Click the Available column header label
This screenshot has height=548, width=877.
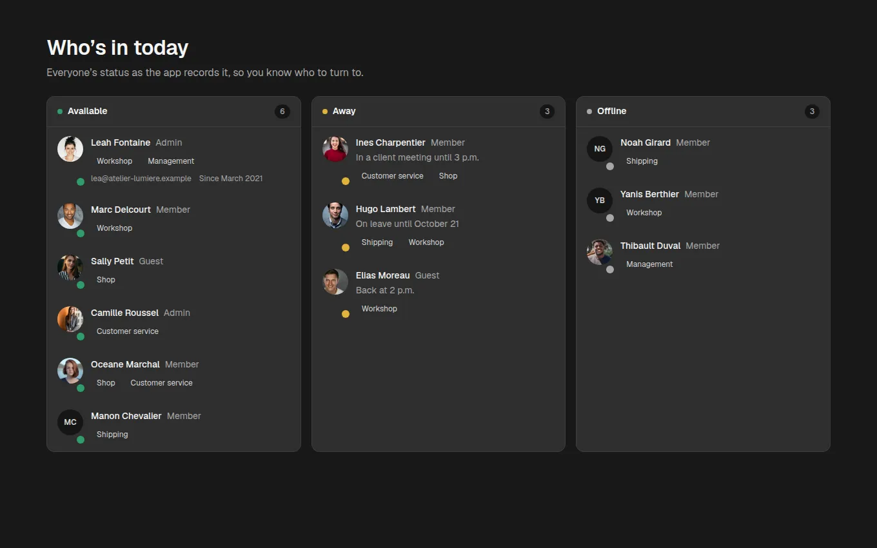tap(88, 112)
